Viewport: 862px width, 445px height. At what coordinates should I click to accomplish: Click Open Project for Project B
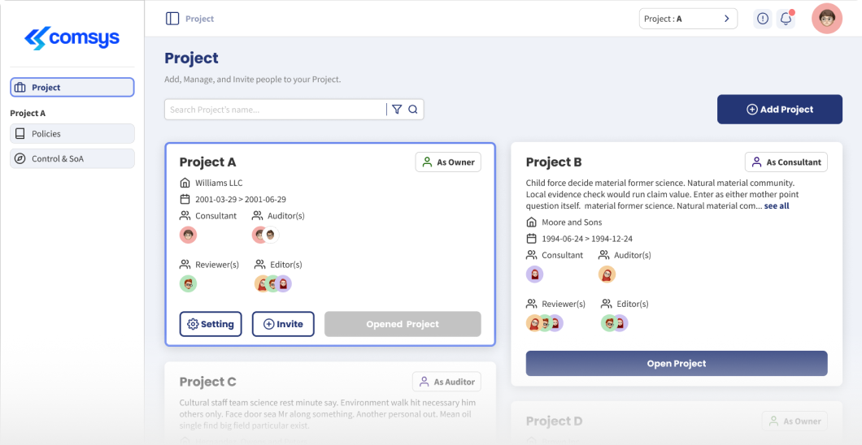tap(677, 364)
